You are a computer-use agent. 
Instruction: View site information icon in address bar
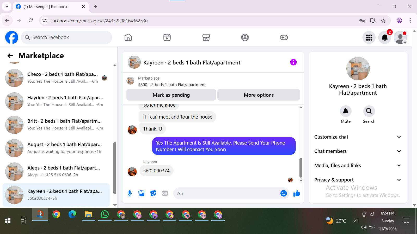[45, 21]
